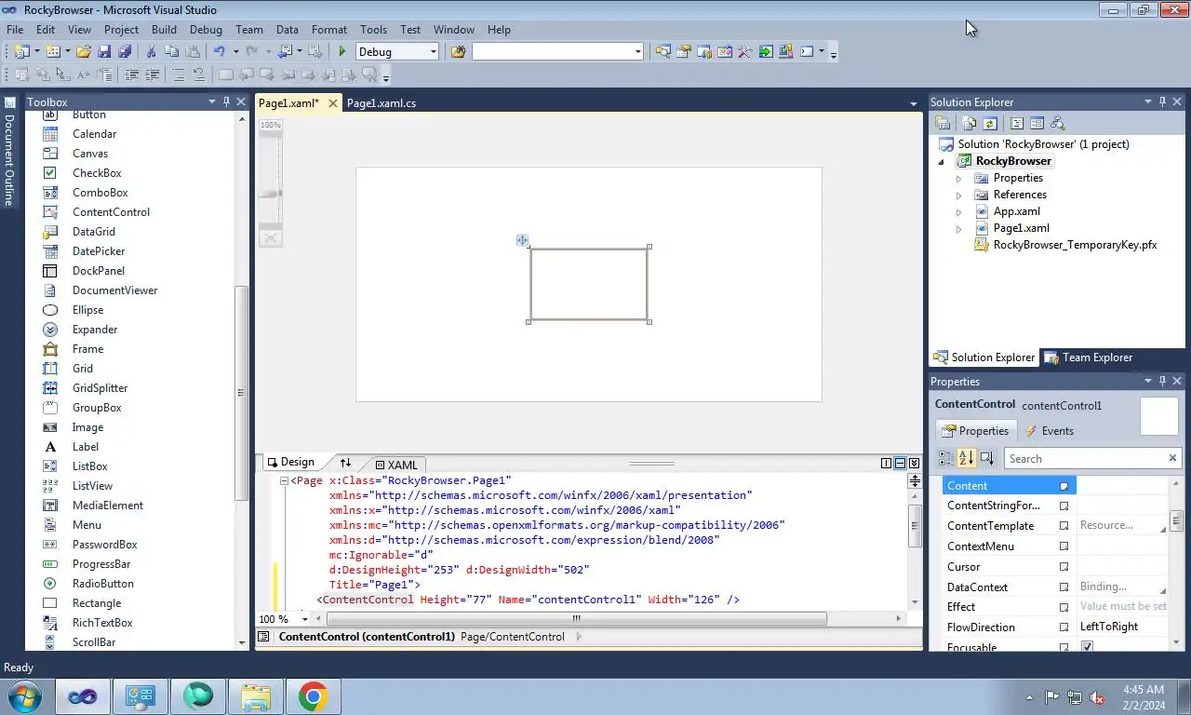
Task: Click the designer zoom slider
Action: tap(270, 194)
